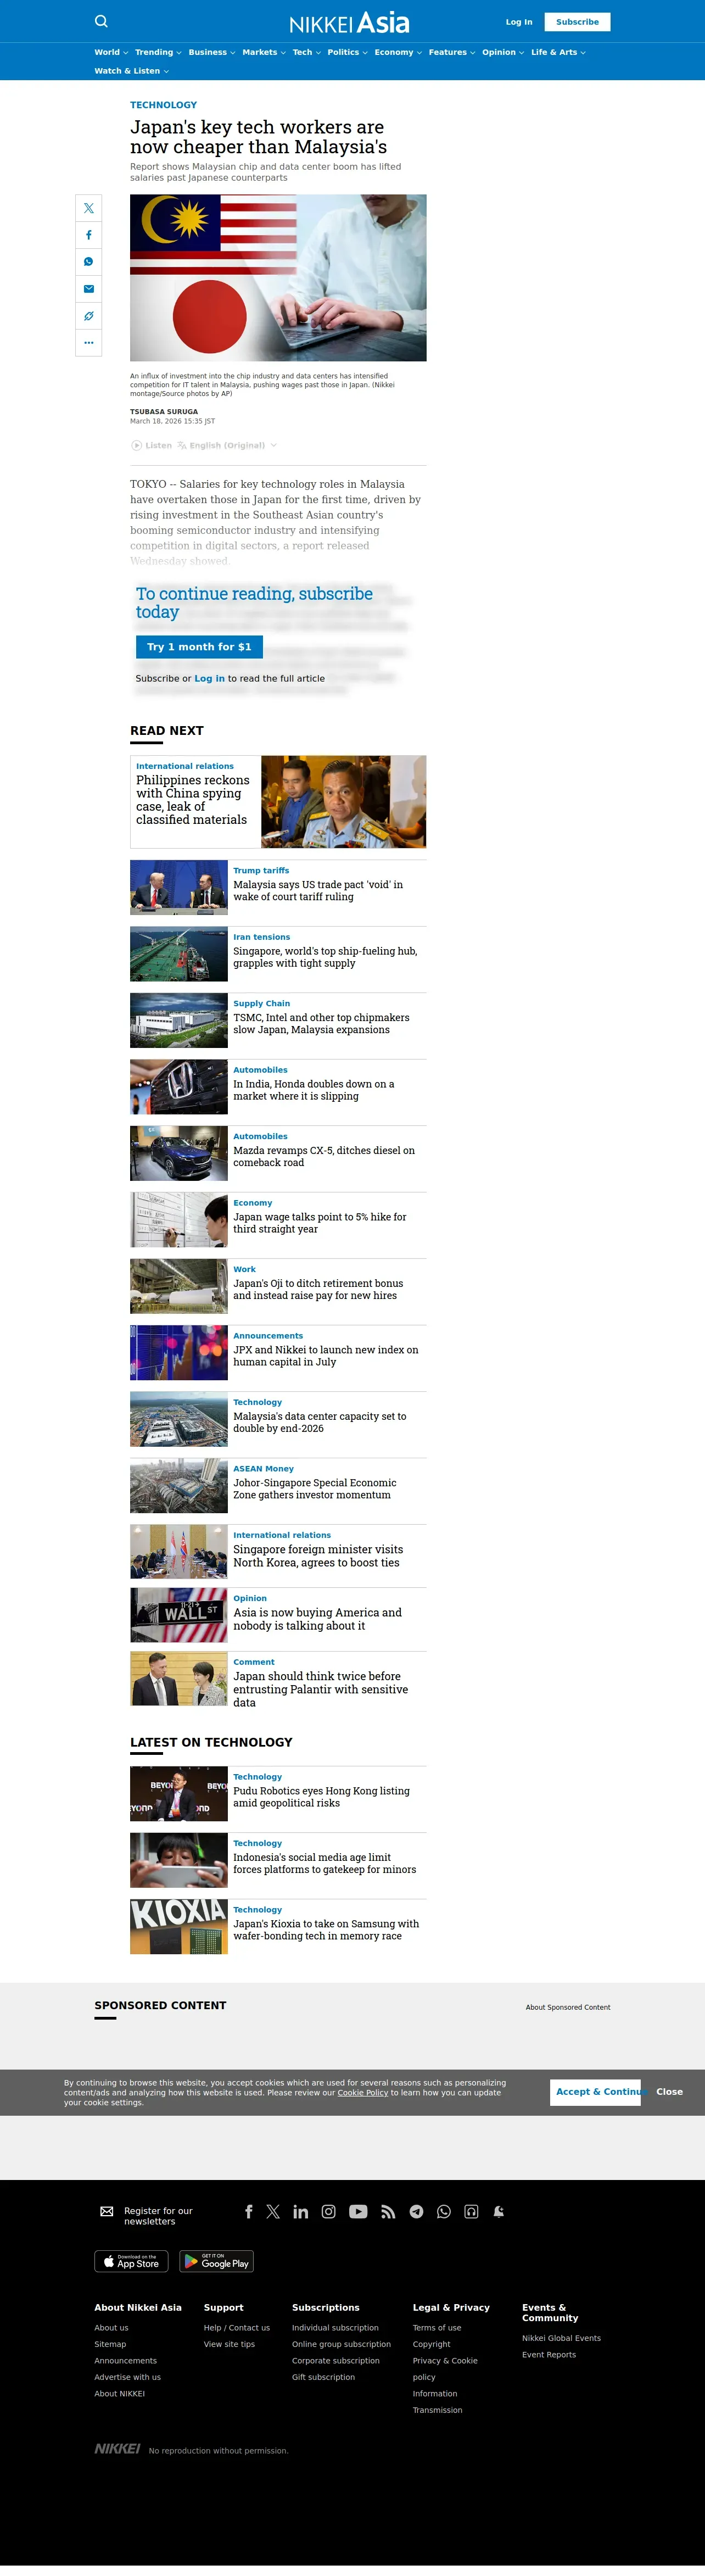Open the Opinion nav menu

coord(503,52)
